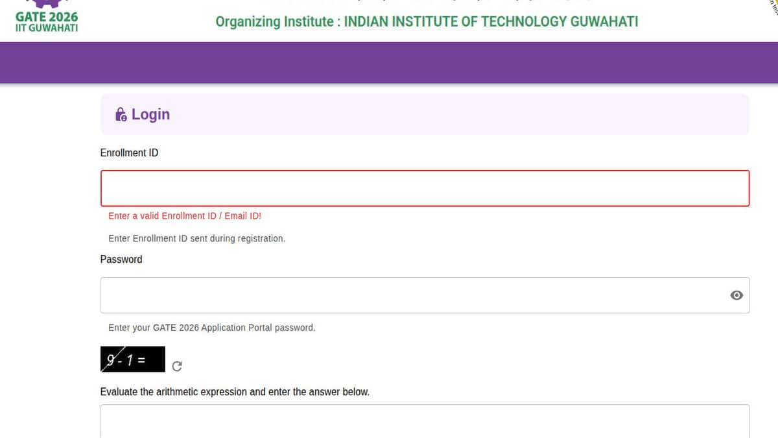Click the captcha image showing 9 - 1 =

click(132, 359)
